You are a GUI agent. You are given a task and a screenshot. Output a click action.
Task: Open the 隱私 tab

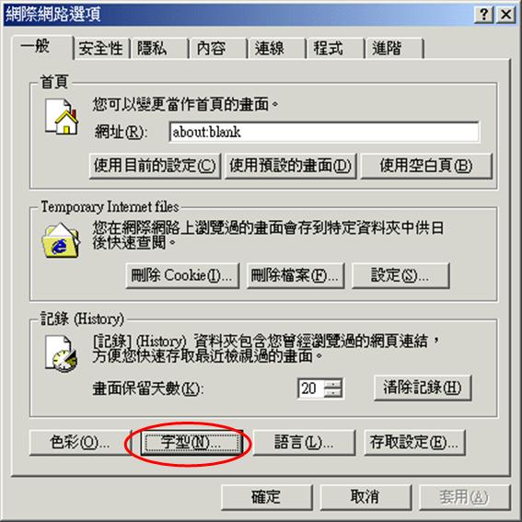(x=159, y=49)
